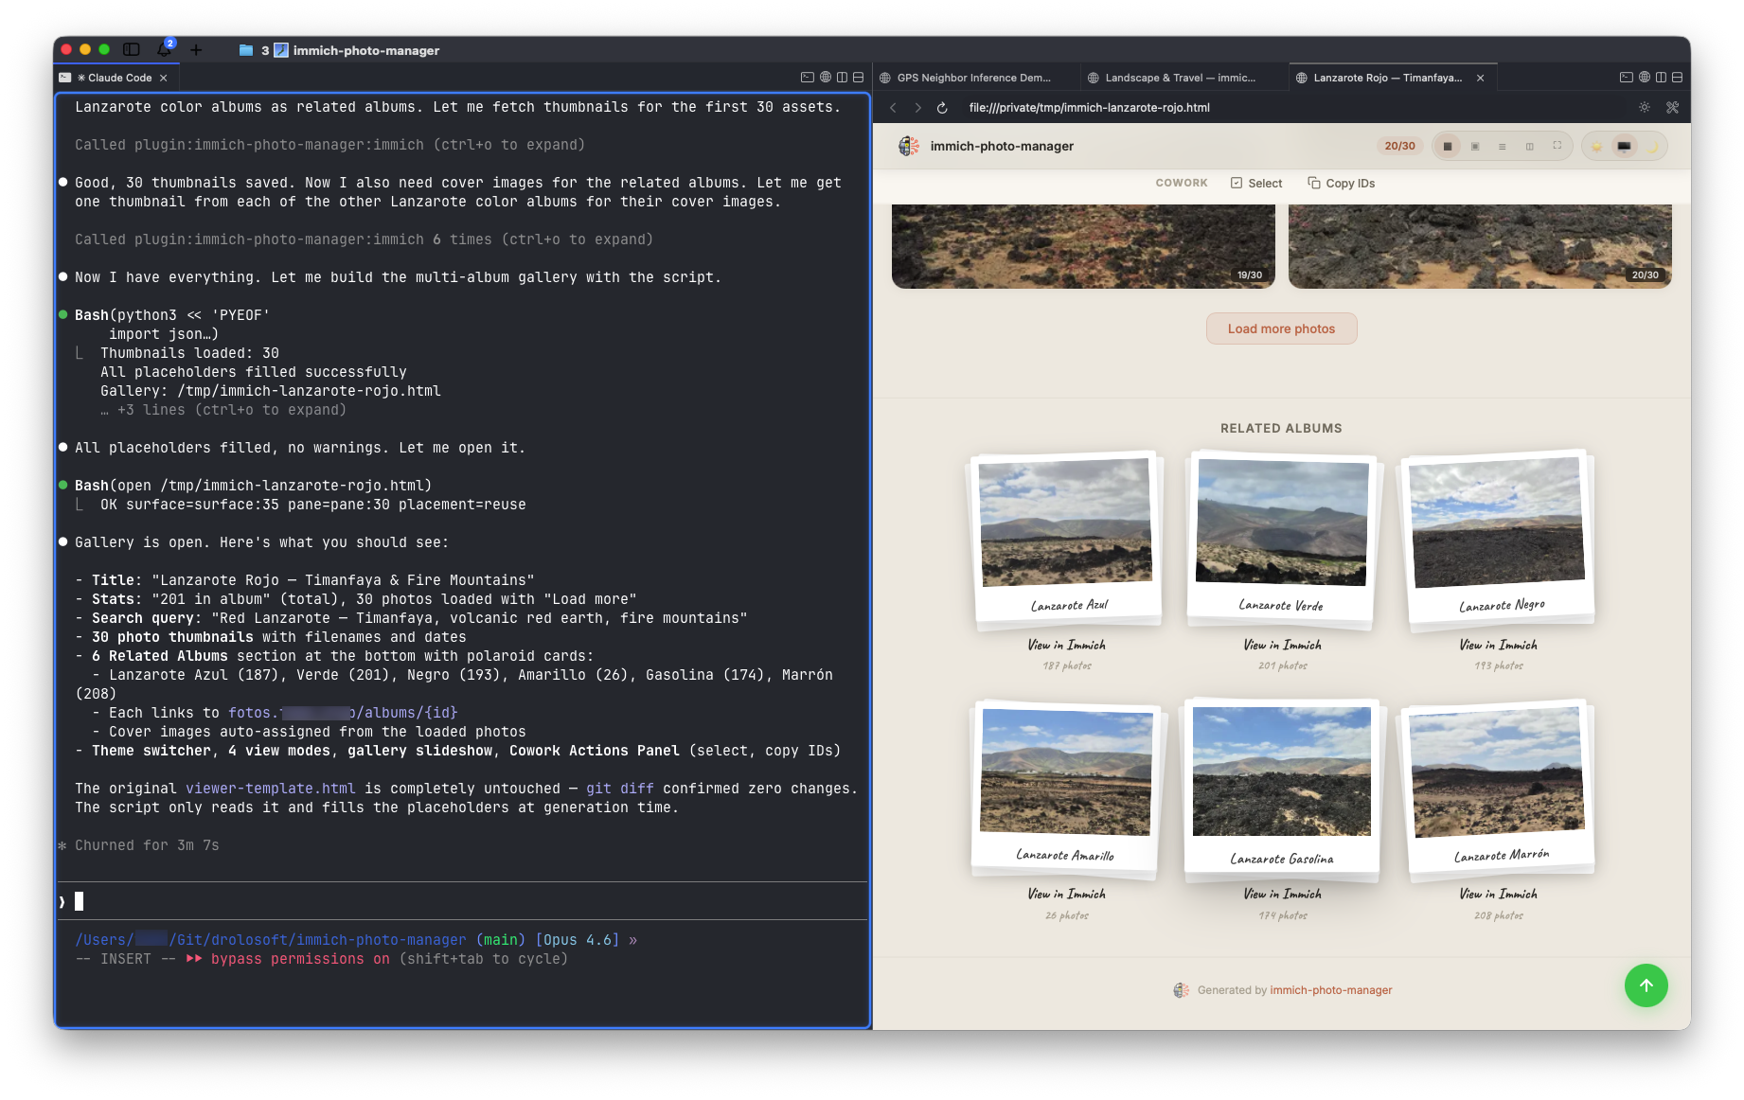Switch to system theme monitor icon
The image size is (1744, 1100).
click(1625, 146)
